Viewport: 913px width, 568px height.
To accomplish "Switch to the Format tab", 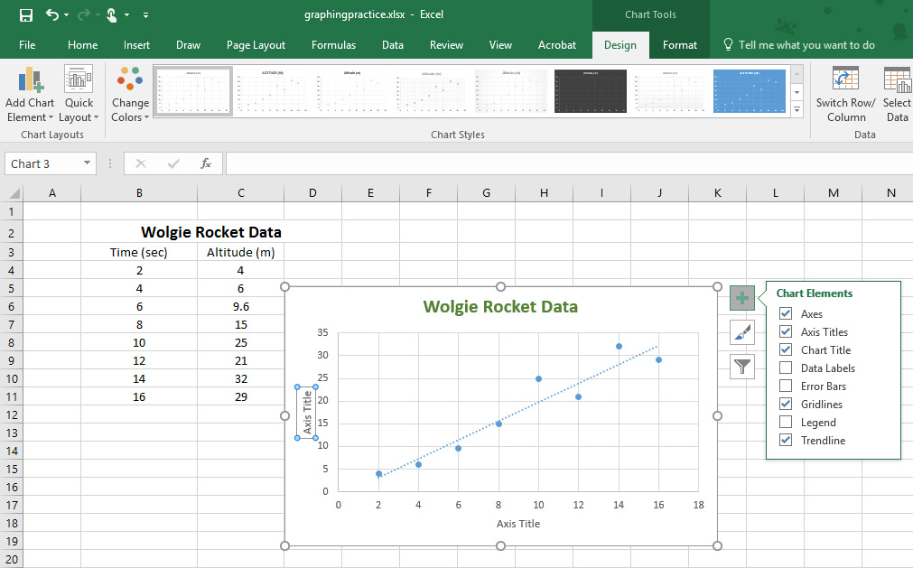I will click(x=679, y=45).
